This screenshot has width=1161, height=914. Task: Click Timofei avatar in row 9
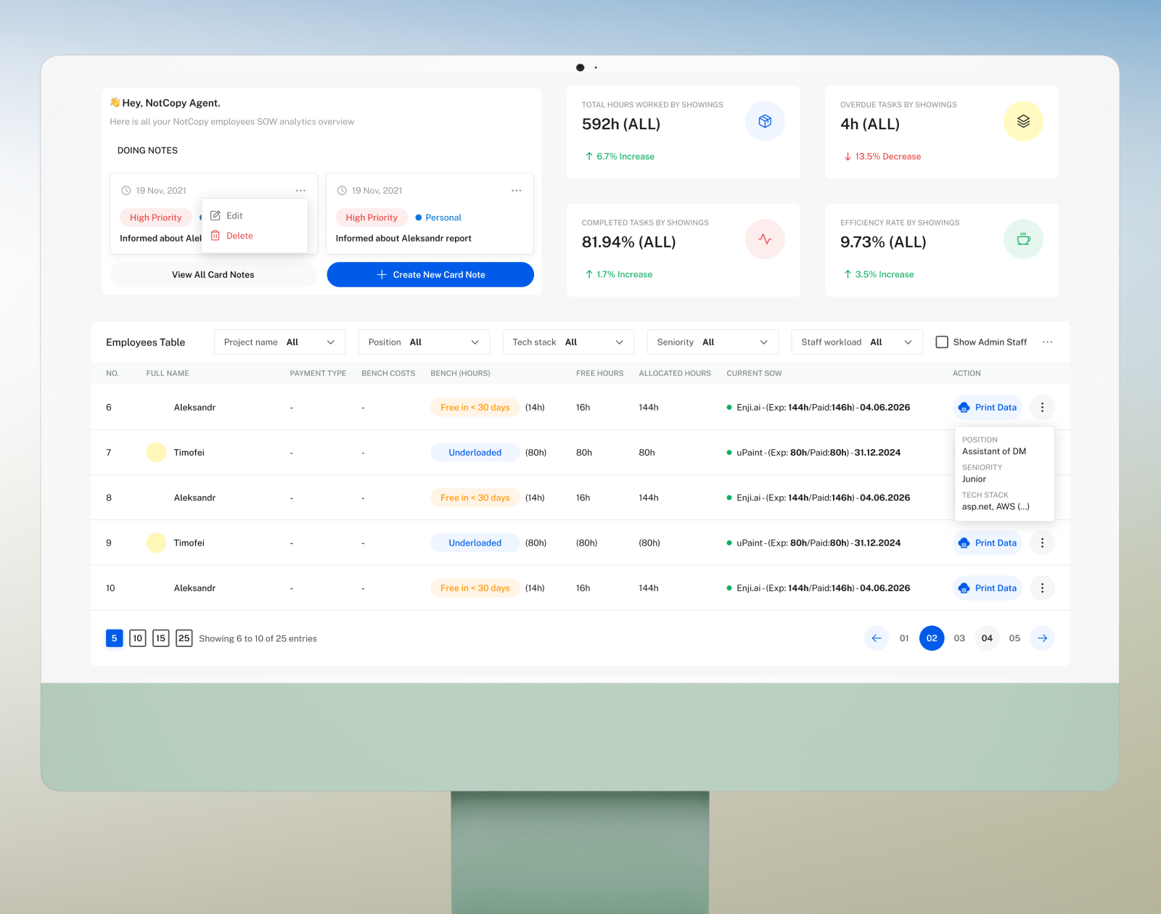click(x=156, y=543)
